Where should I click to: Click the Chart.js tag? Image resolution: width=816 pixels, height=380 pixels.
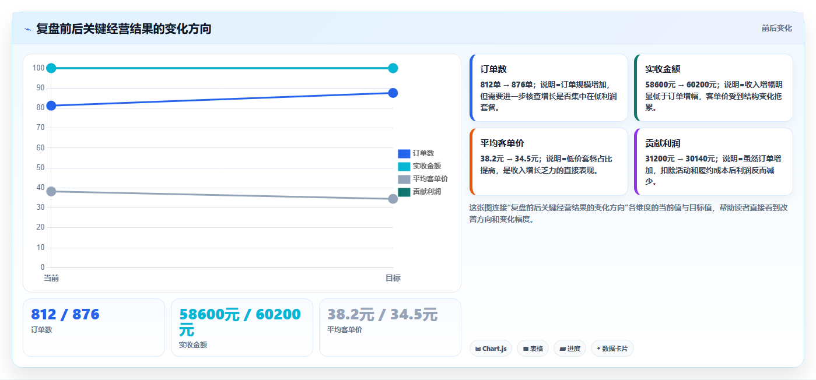[491, 349]
